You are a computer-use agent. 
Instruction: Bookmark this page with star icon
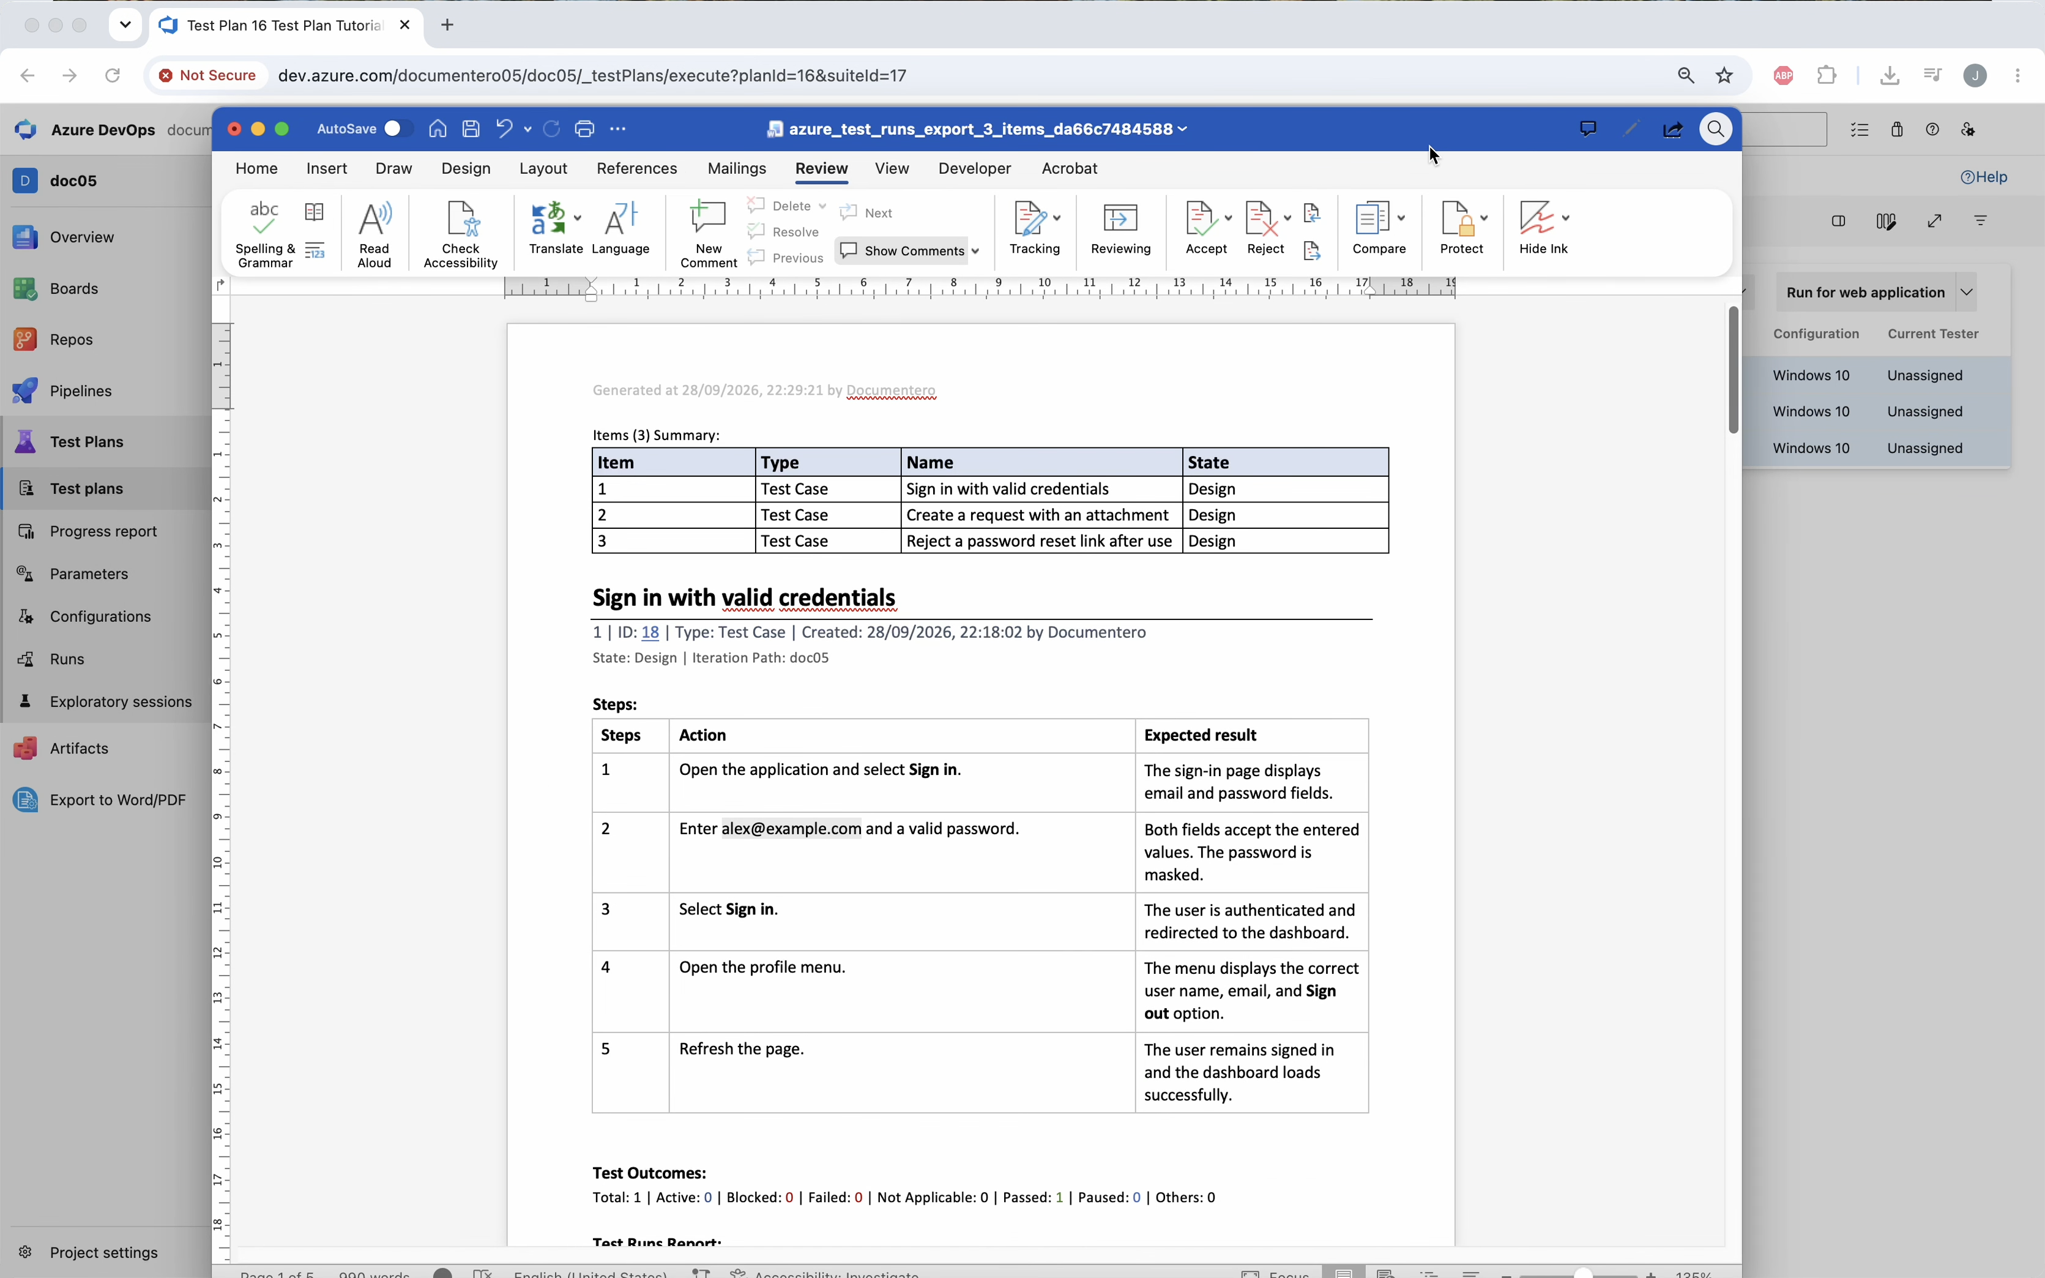[1725, 75]
